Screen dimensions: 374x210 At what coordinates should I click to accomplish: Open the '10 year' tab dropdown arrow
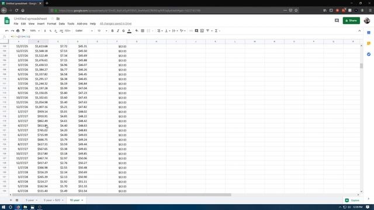82,200
